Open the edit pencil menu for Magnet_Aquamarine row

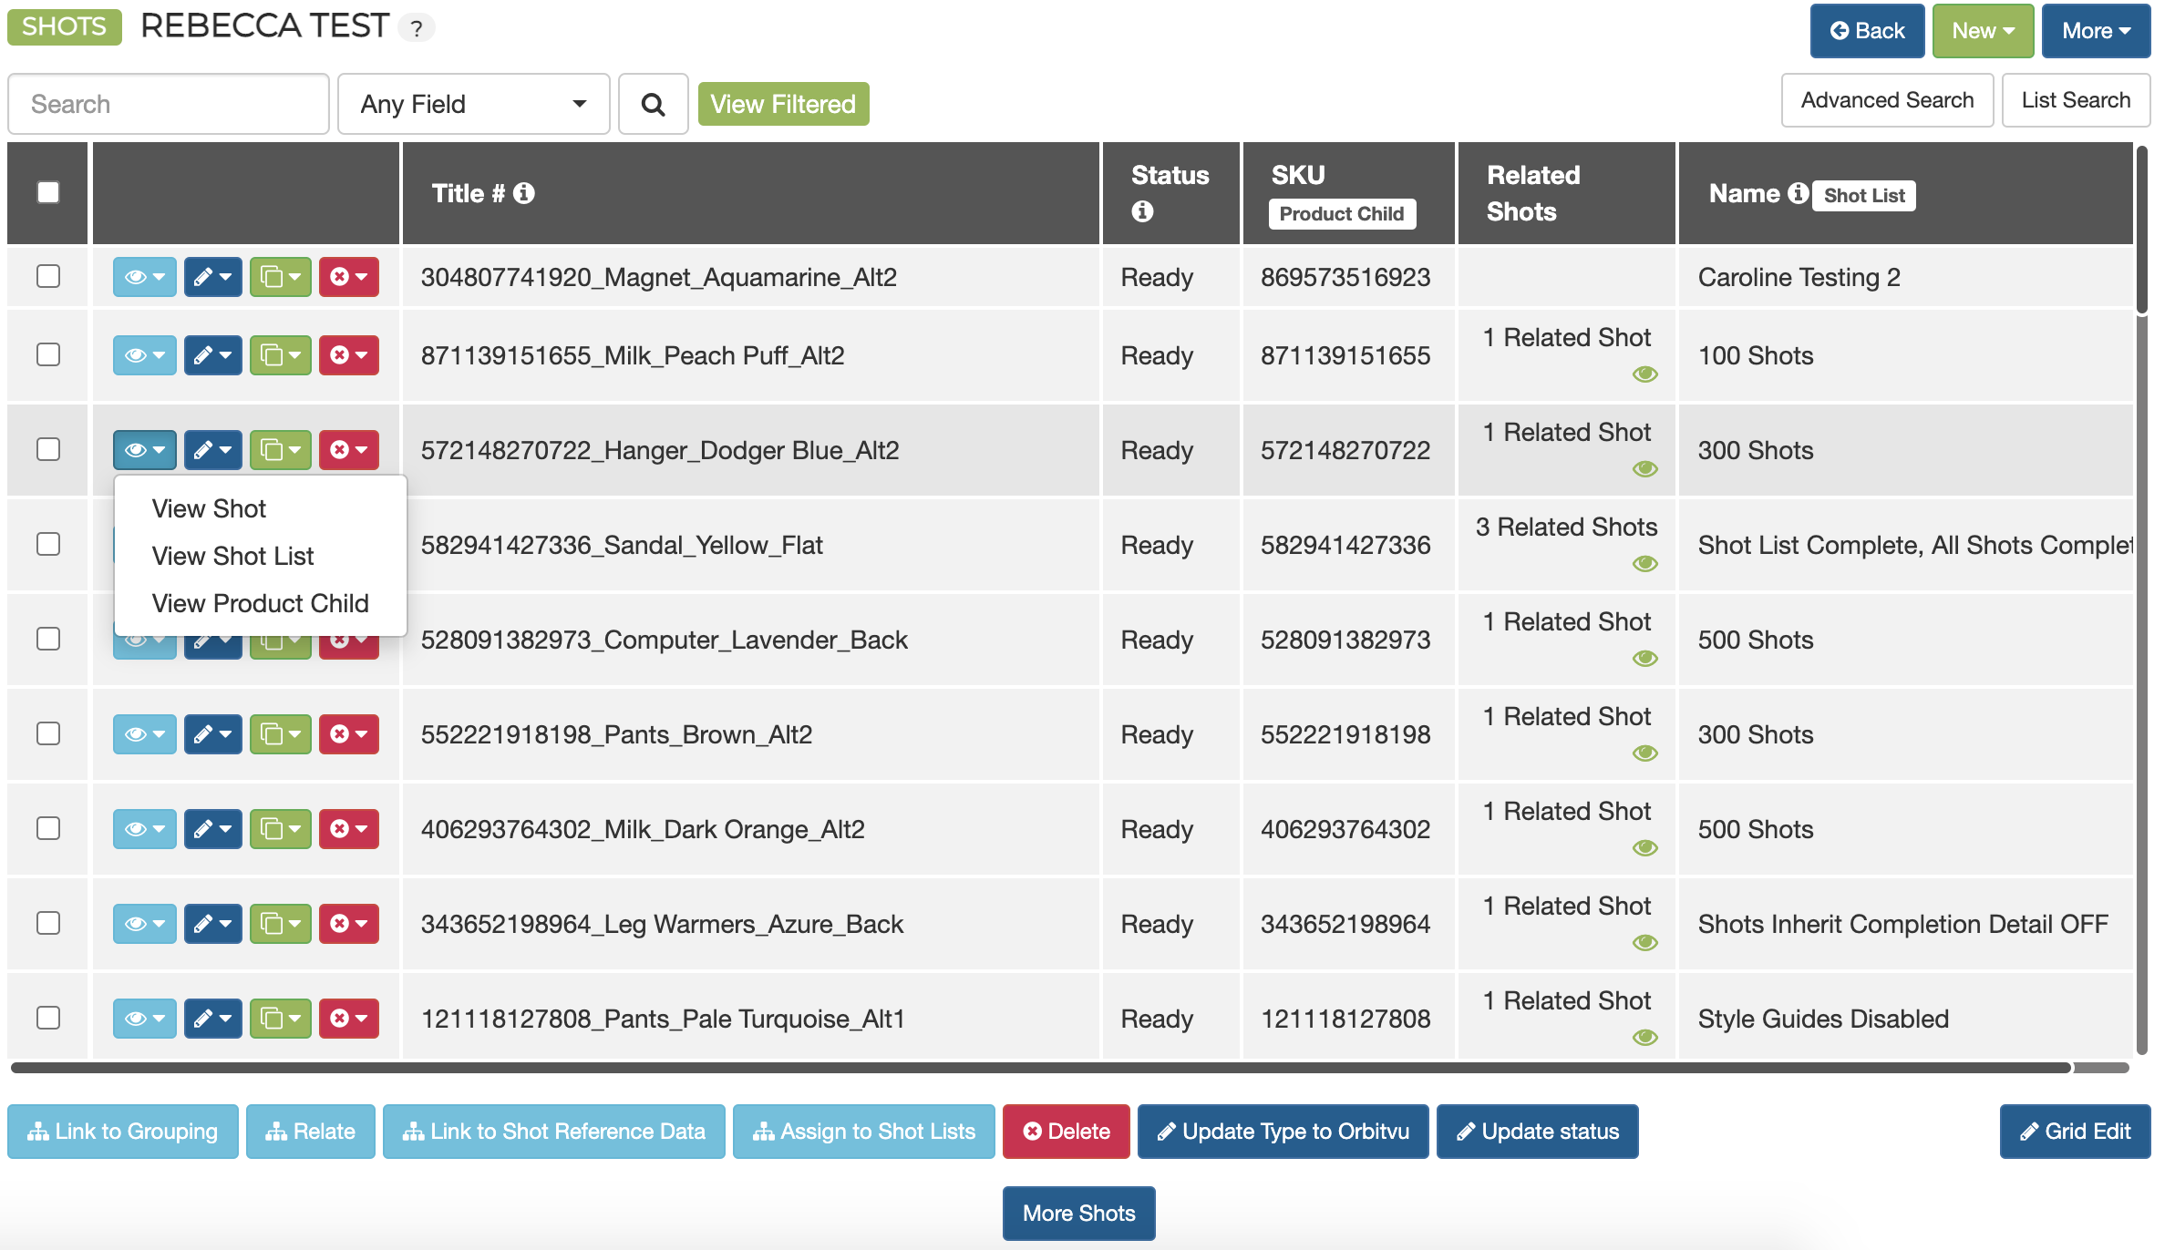[212, 277]
